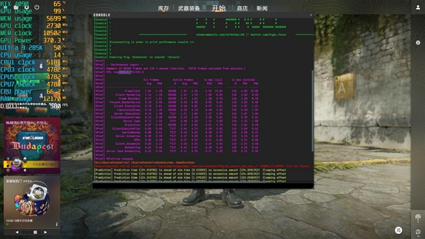Open the 库存 inventory tab
Screen dimensions: 425x239
point(164,8)
